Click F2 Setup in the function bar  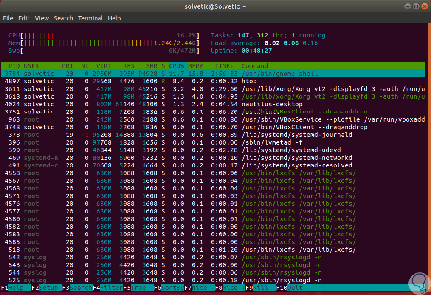pos(46,288)
